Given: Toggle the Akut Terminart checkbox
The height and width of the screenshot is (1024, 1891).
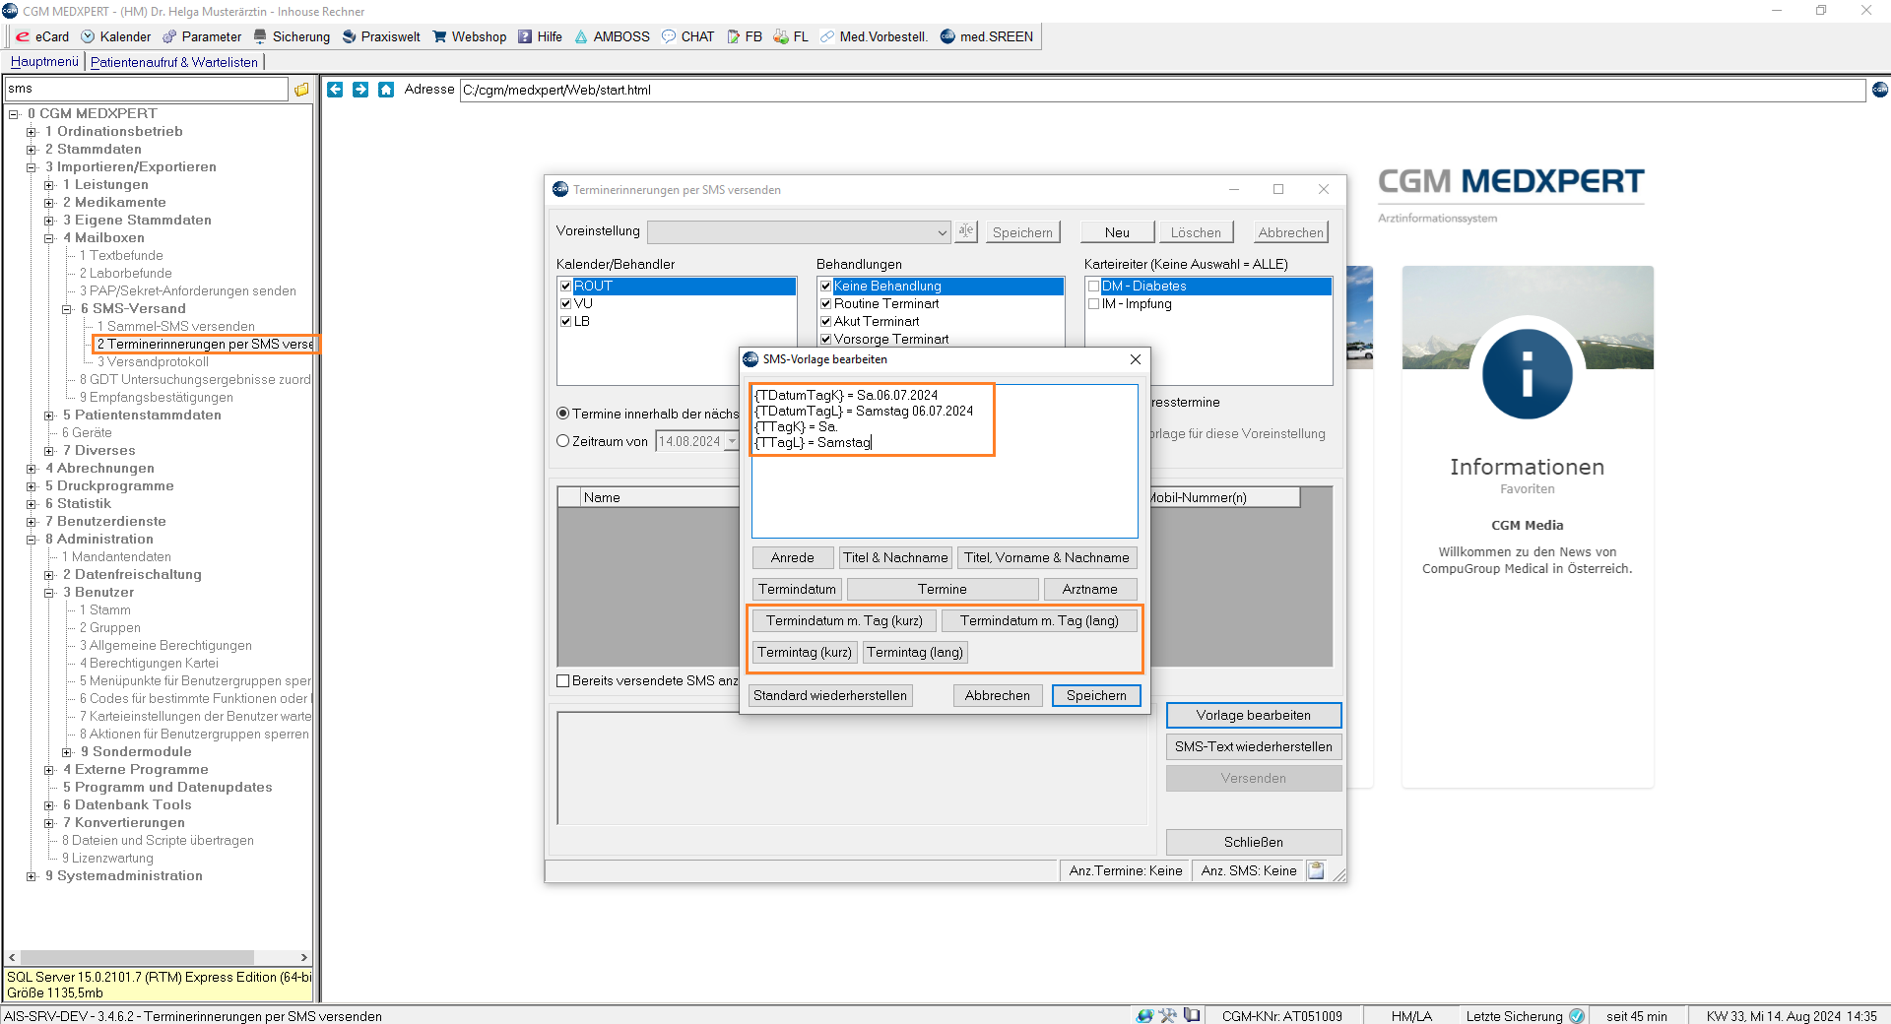Looking at the screenshot, I should 826,321.
